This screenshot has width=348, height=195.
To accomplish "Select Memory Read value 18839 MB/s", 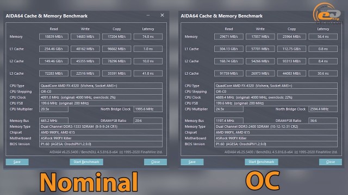I will coord(54,36).
